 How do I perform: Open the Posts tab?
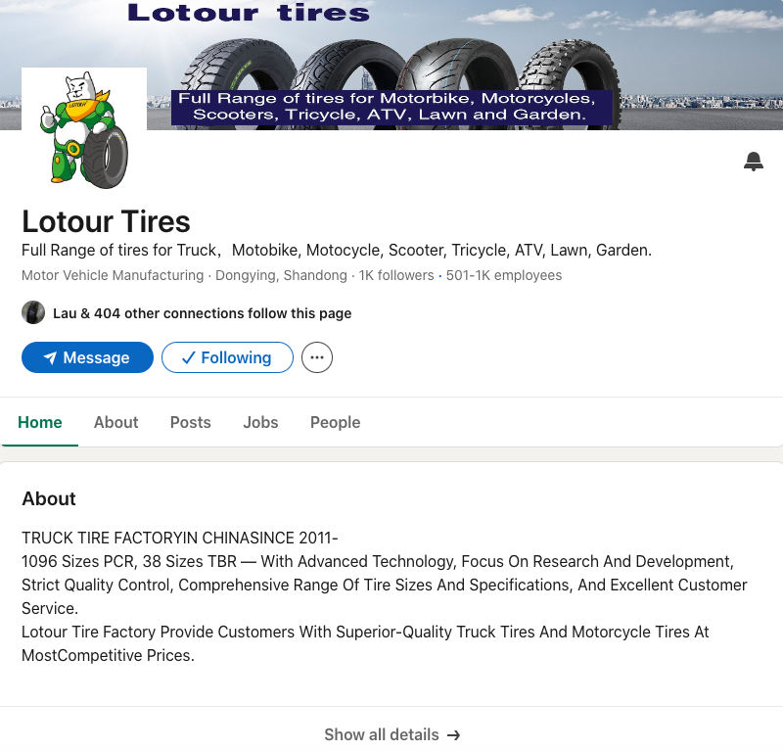click(x=190, y=422)
